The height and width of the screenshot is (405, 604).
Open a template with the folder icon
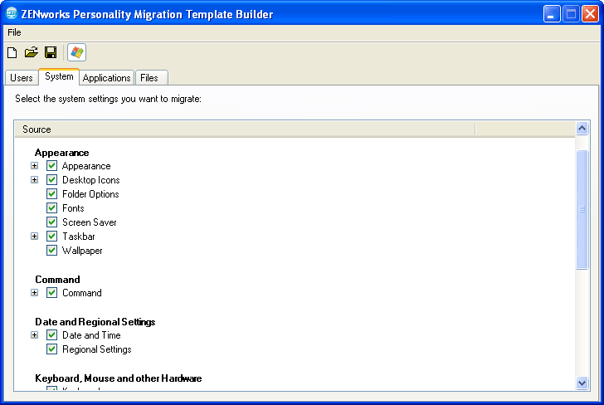(32, 52)
